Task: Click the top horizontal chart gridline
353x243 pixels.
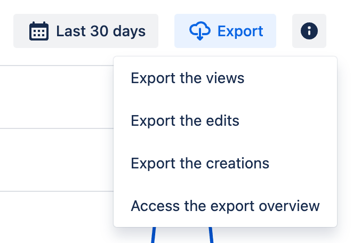Action: [x=53, y=66]
